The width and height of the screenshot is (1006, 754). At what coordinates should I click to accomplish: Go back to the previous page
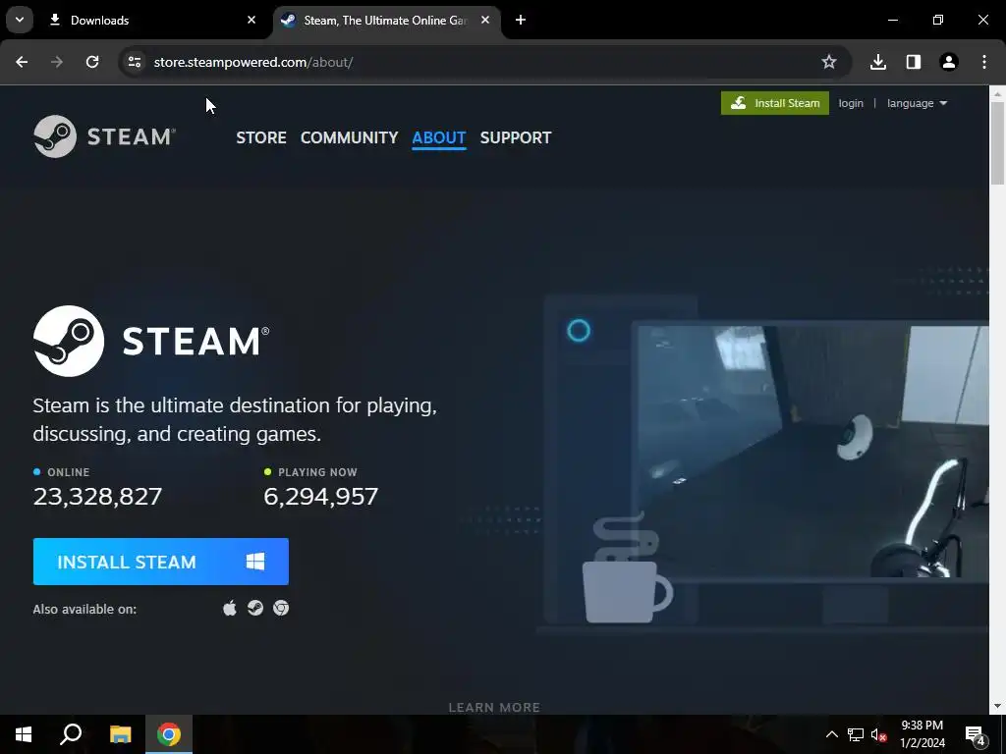[x=22, y=62]
